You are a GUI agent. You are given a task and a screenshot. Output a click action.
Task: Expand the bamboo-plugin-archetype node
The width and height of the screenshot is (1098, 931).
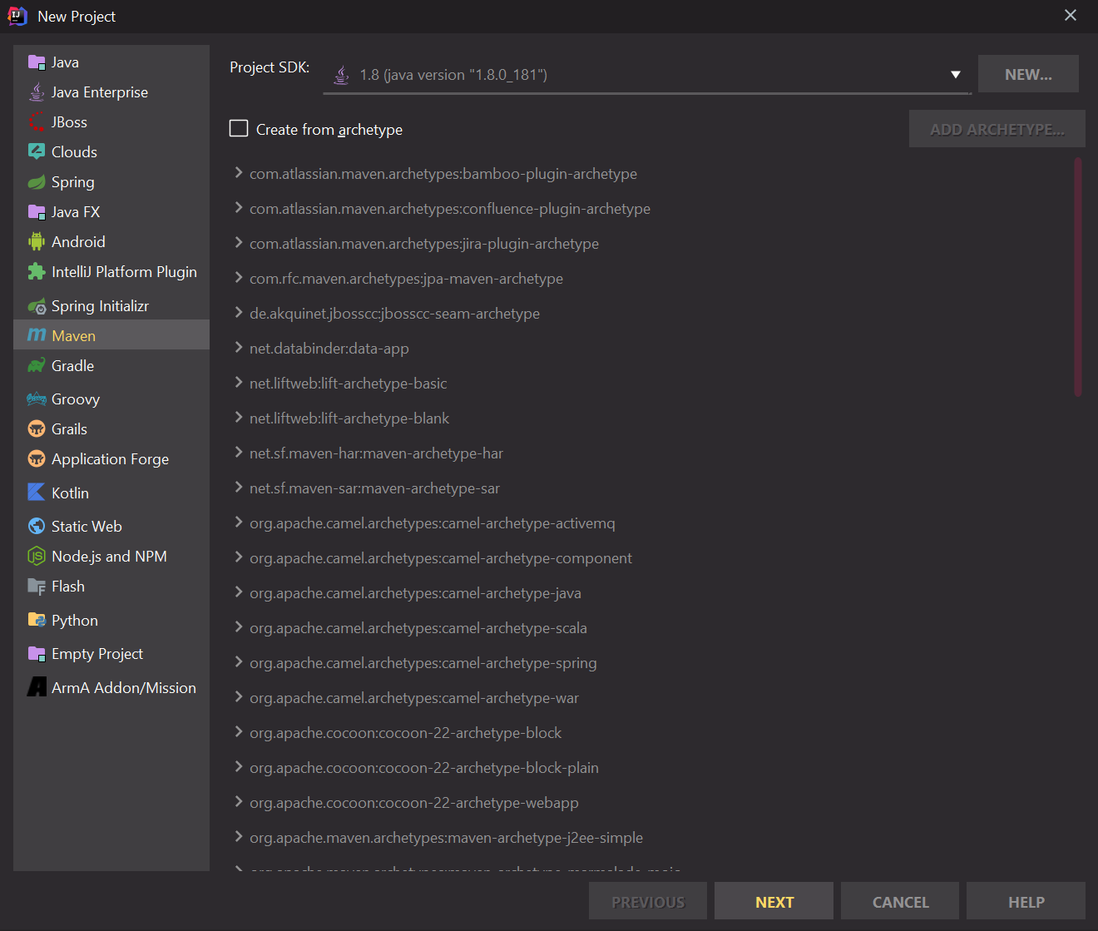click(x=239, y=173)
